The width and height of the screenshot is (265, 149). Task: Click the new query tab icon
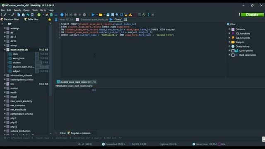tap(125, 19)
